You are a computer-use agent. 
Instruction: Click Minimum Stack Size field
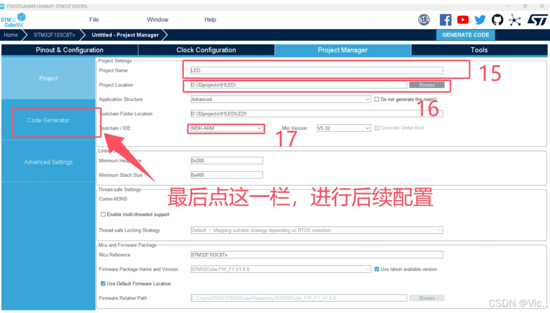point(227,175)
